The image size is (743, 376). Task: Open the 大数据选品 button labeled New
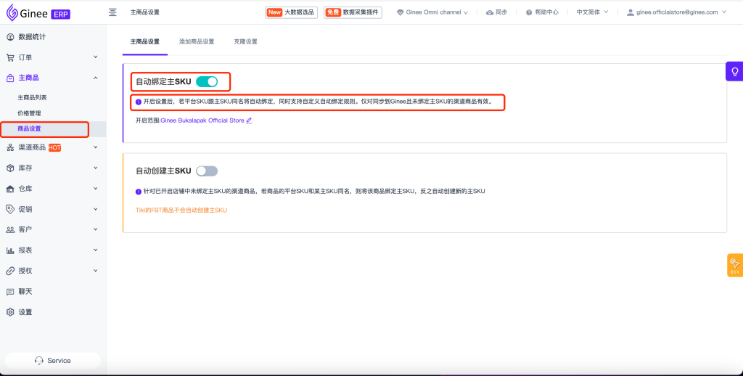(x=292, y=12)
